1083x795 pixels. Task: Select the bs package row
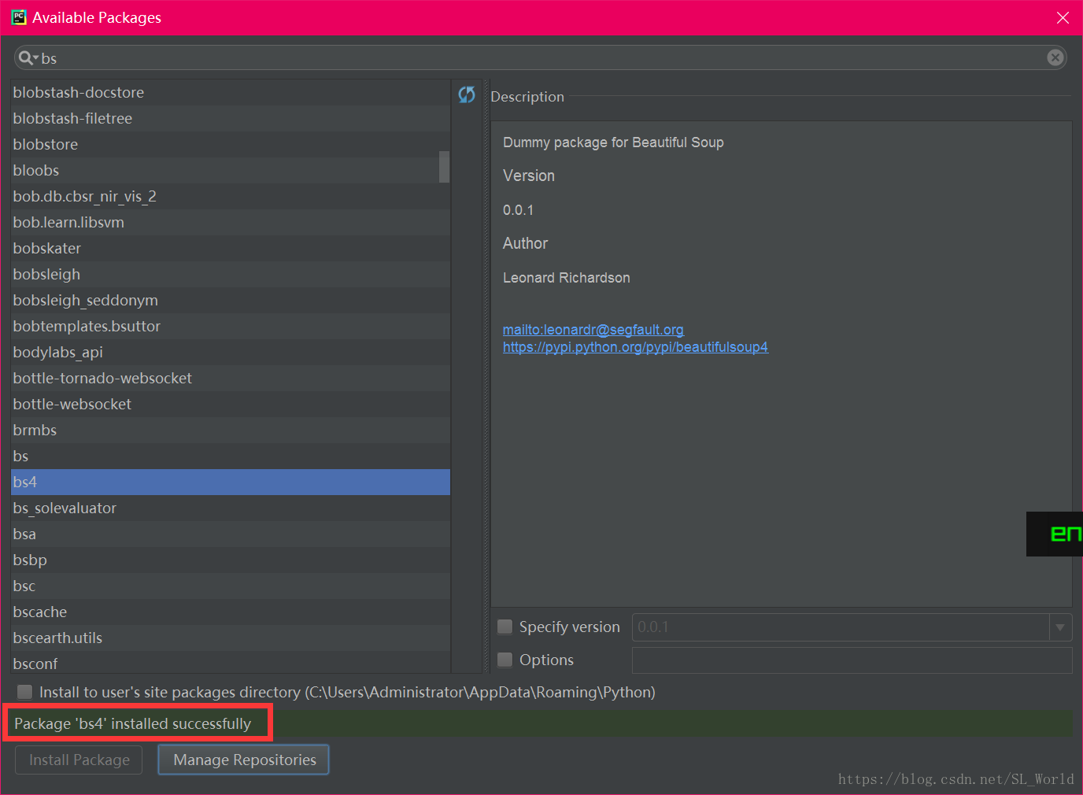pos(231,456)
